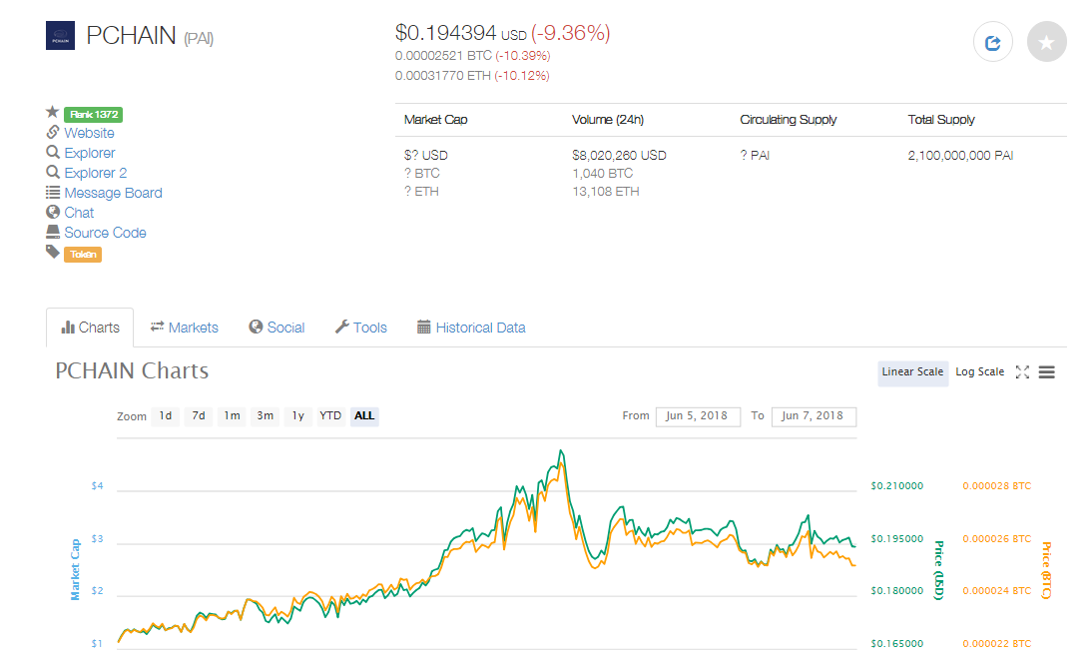1091x670 pixels.
Task: Click the chain link icon beside Website
Action: (53, 132)
